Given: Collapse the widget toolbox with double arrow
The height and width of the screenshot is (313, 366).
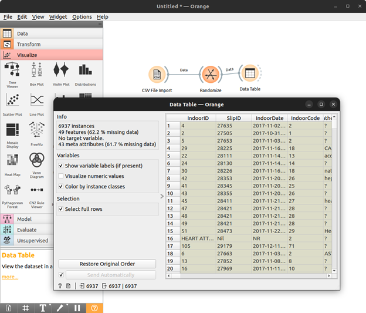Looking at the screenshot, I should pos(100,24).
